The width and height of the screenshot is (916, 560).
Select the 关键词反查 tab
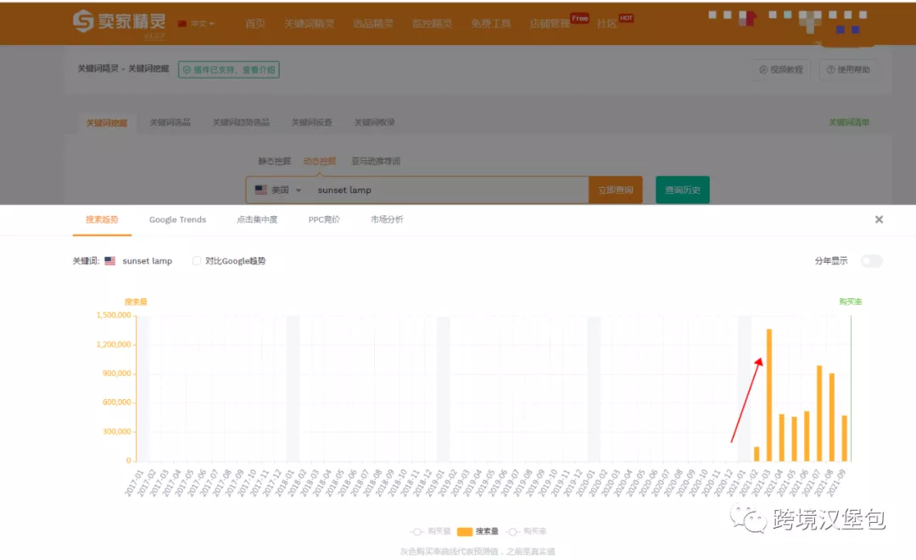pos(312,122)
